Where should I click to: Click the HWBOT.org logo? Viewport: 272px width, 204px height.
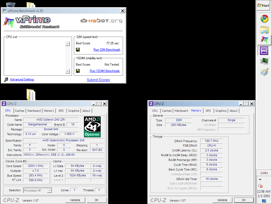tap(101, 21)
